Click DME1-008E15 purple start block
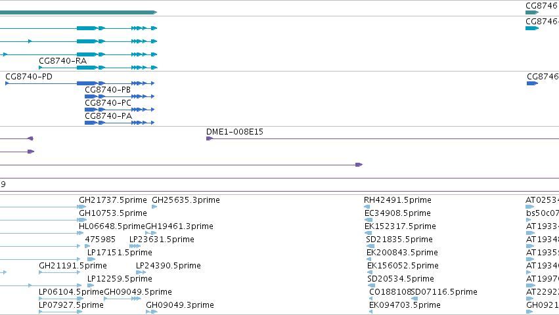Viewport: 559px width, 315px height. click(x=210, y=138)
